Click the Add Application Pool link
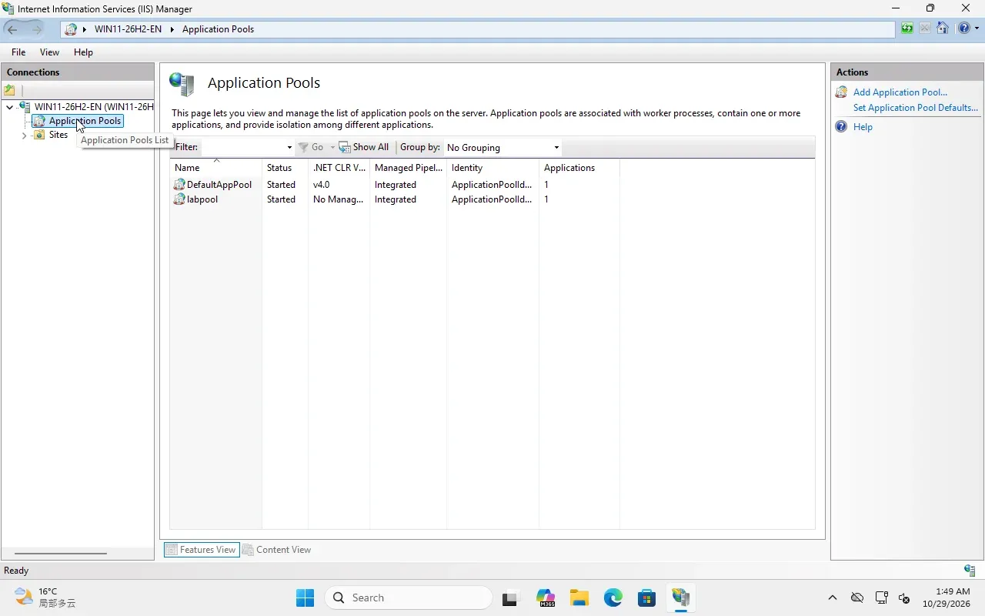This screenshot has width=985, height=616. pos(900,92)
